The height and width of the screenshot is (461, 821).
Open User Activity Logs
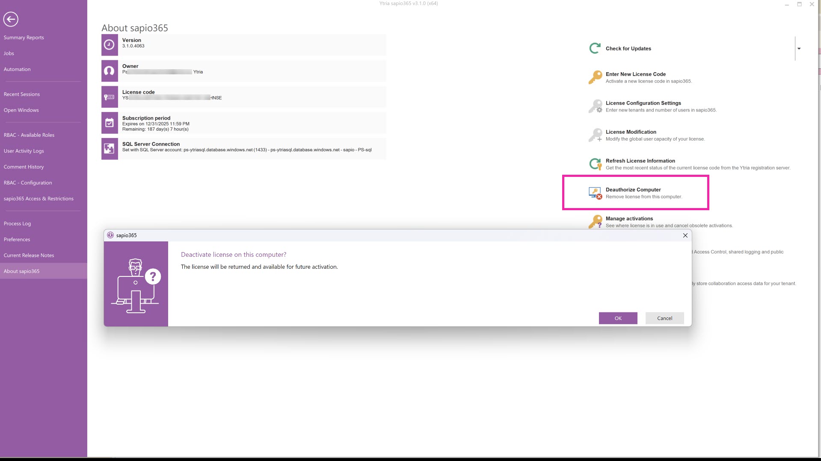[24, 151]
